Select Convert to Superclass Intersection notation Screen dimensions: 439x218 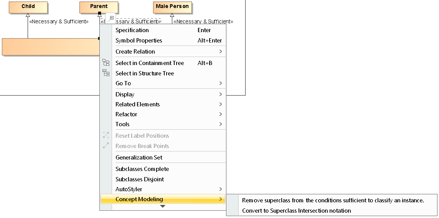296,210
